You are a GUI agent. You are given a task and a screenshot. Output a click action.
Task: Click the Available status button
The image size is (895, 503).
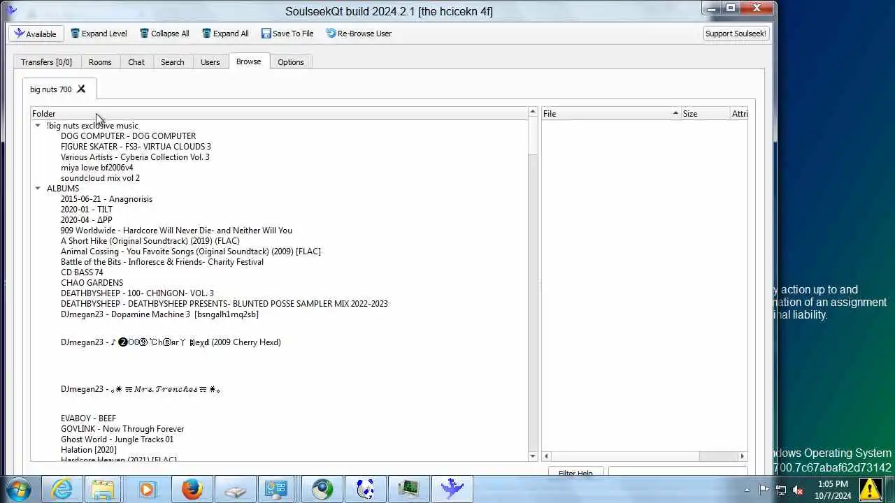pyautogui.click(x=36, y=34)
